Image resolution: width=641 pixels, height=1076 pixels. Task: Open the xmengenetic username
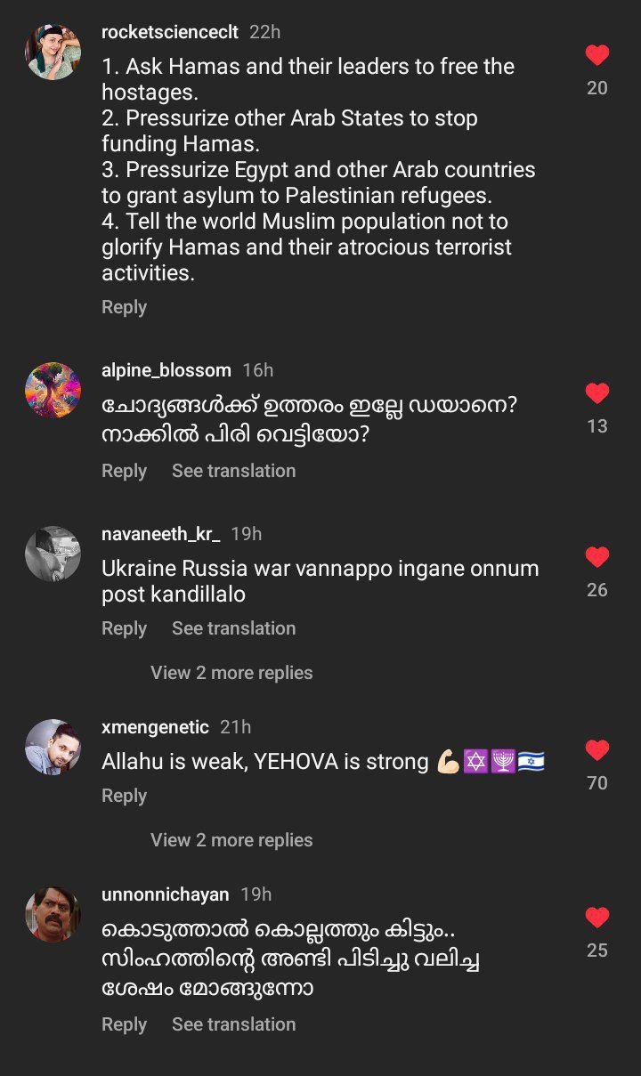[155, 727]
